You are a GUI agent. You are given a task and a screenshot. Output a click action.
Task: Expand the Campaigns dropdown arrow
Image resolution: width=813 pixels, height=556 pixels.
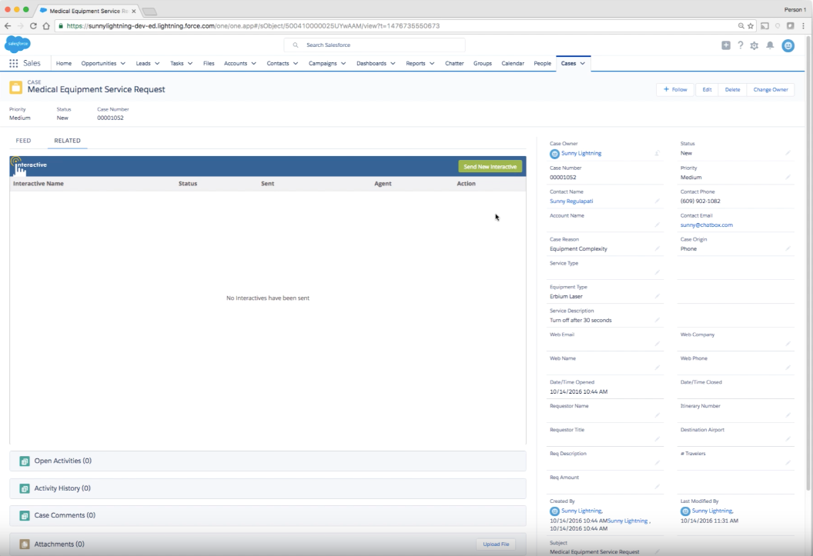(343, 64)
